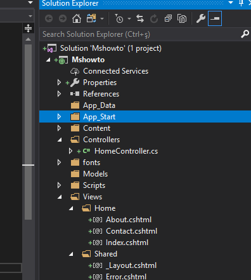
Task: Click Sync with Active Document arrows icon
Action: point(140,18)
